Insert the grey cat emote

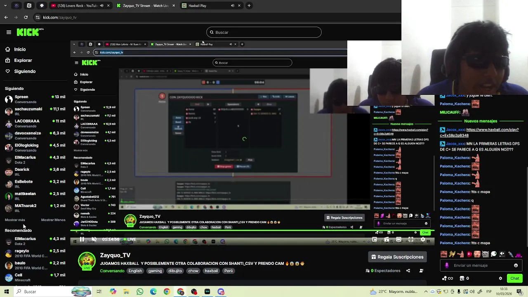click(x=486, y=254)
